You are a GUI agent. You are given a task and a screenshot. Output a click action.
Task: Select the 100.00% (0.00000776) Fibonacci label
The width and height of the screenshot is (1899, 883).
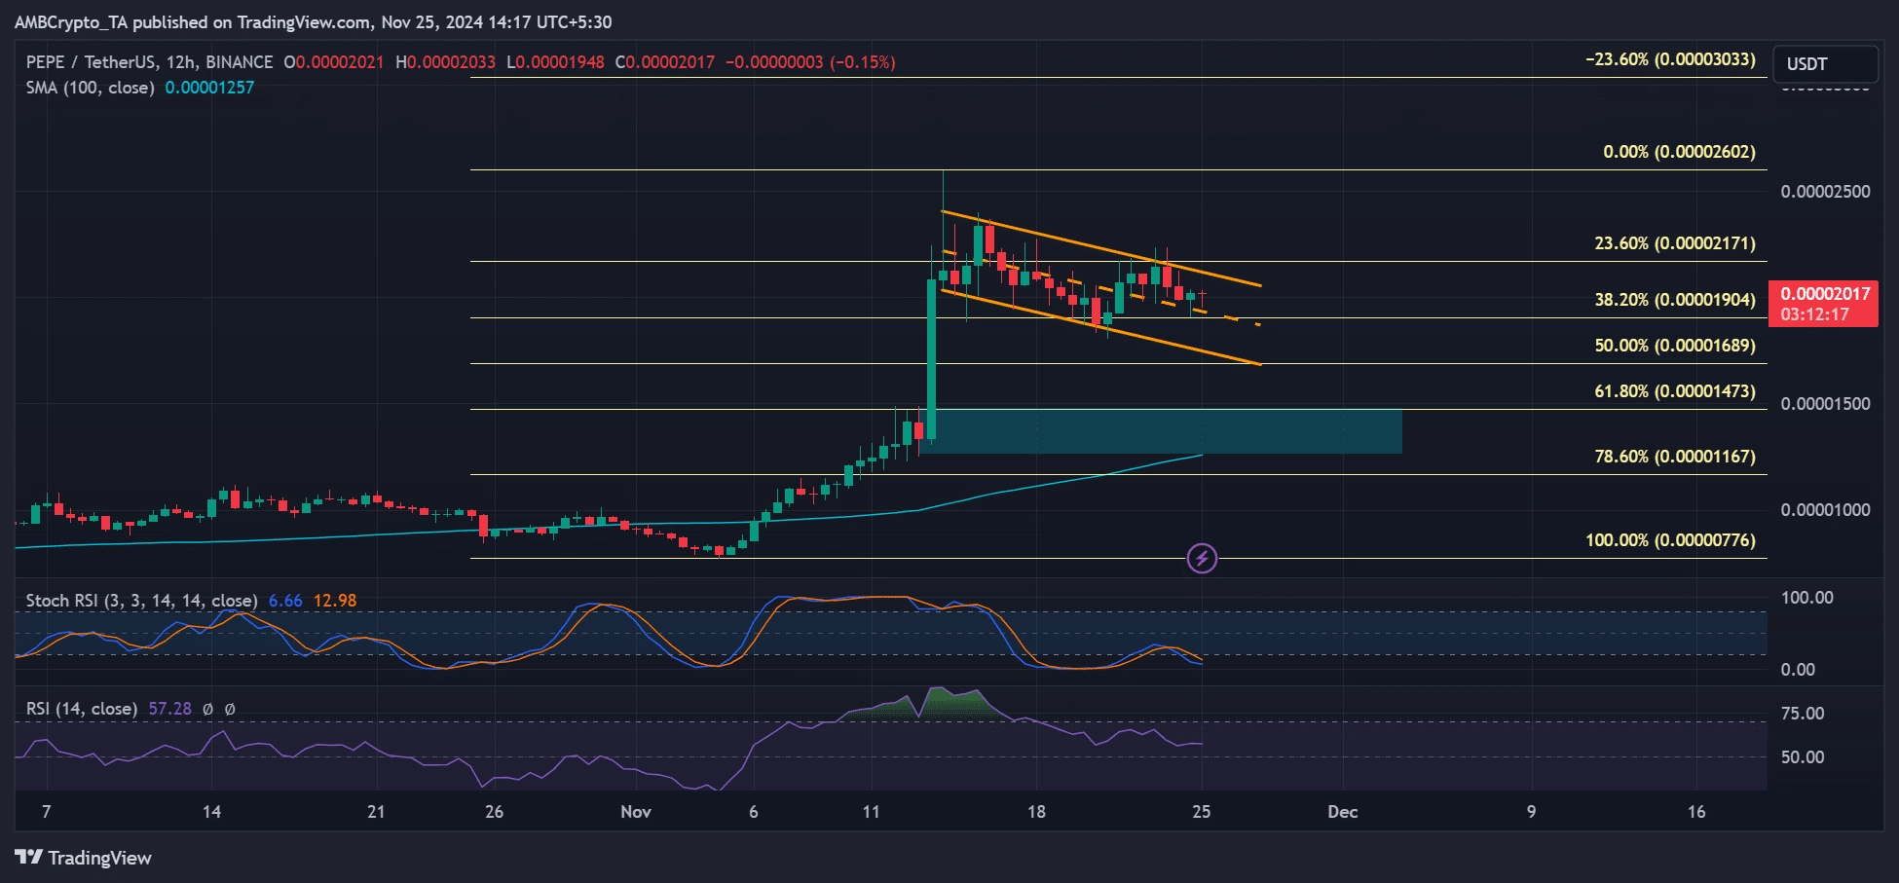[1670, 540]
